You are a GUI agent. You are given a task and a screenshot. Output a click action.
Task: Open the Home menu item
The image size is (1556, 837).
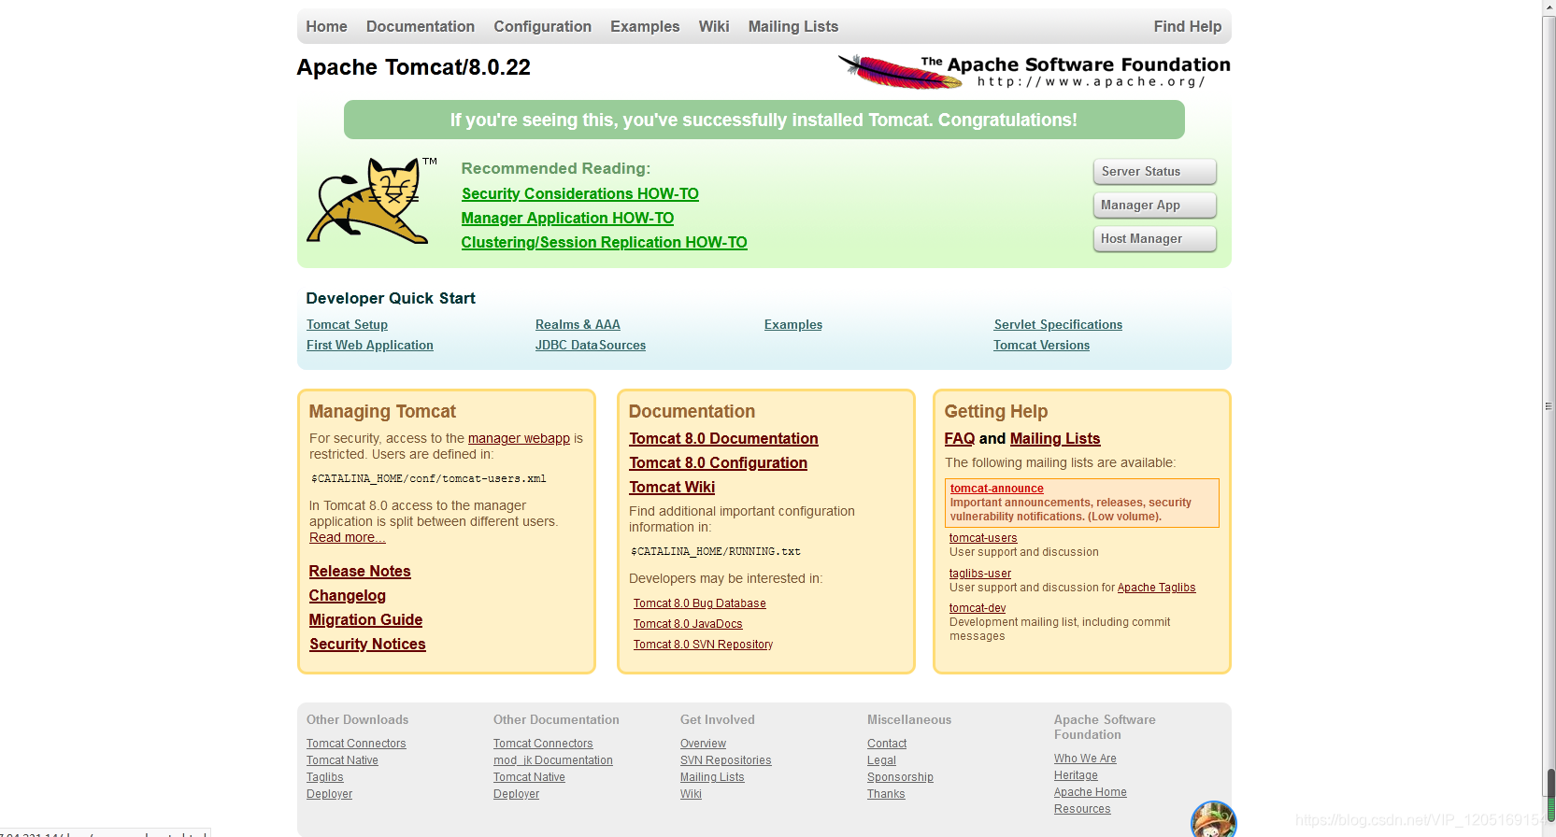click(x=326, y=26)
